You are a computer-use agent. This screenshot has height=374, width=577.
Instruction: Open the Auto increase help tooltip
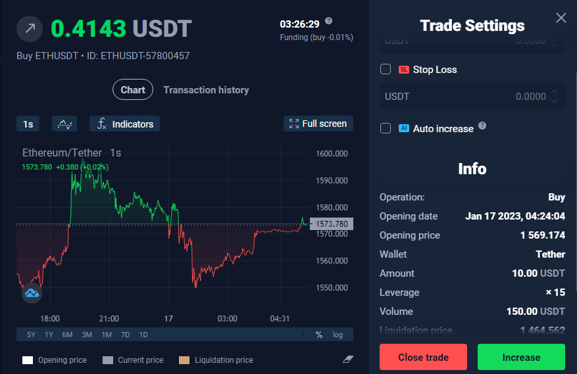coord(482,126)
